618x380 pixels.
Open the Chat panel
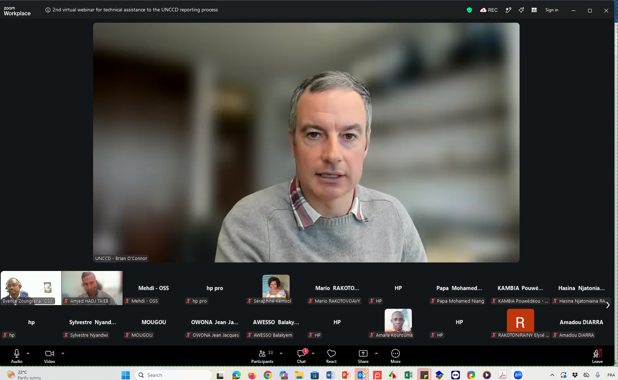301,356
